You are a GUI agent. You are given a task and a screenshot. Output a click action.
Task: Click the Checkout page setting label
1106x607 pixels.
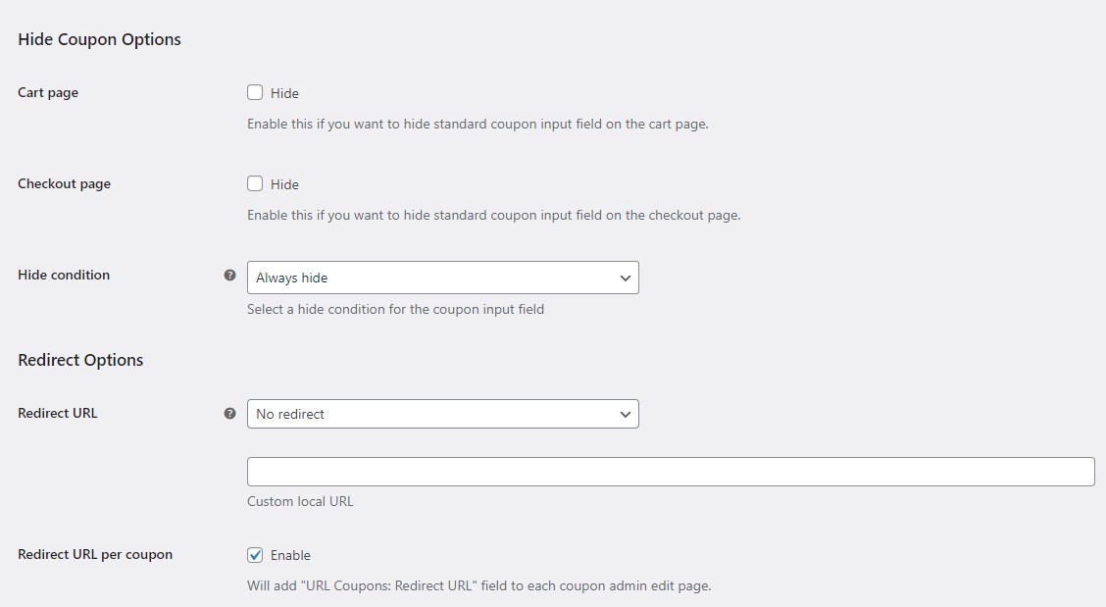pyautogui.click(x=64, y=183)
